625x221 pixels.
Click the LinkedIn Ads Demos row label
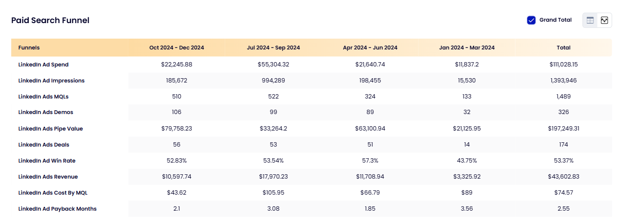tap(46, 112)
